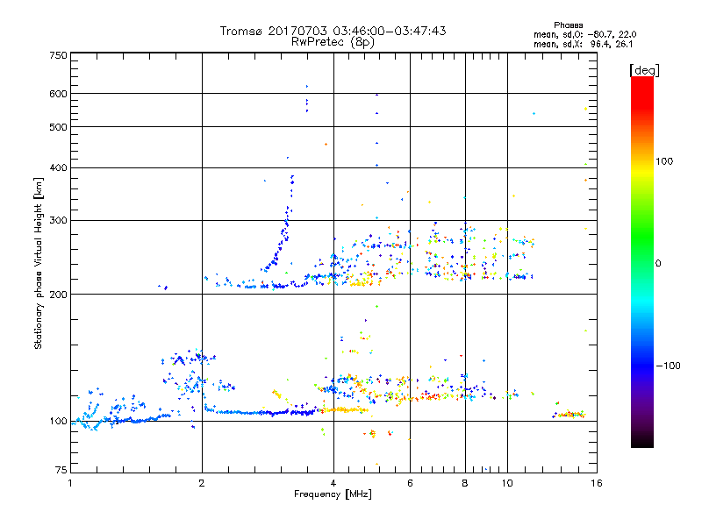Select the "RwPretec (8p)" subtitle
702x526 pixels.
(x=333, y=42)
